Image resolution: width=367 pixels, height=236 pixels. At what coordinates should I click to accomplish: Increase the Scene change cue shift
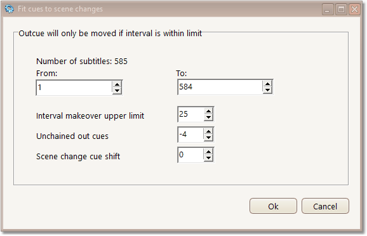click(x=208, y=152)
